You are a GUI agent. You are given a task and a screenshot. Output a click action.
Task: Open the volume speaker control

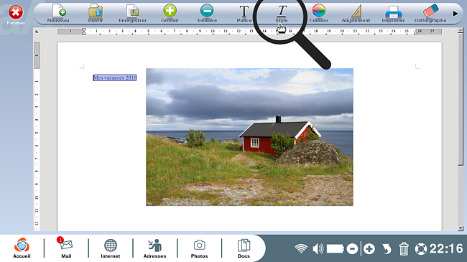click(318, 248)
